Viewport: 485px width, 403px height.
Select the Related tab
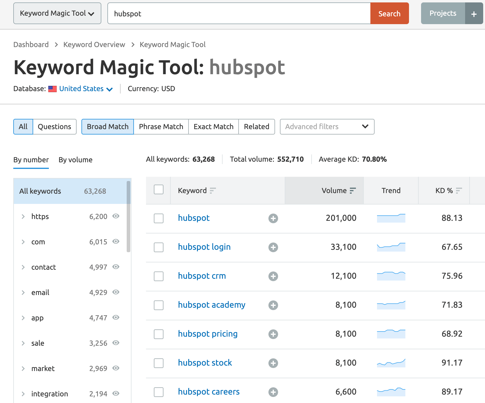(257, 127)
